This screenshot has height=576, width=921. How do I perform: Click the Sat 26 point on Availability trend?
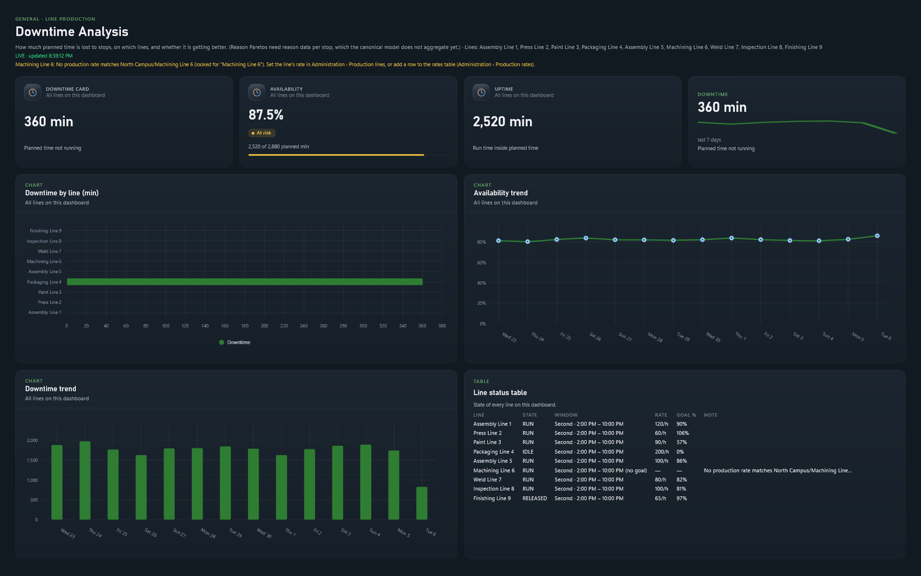click(x=586, y=238)
